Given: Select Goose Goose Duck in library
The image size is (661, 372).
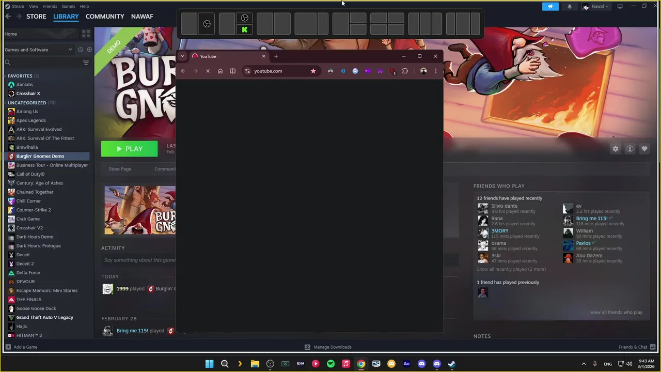Looking at the screenshot, I should click(36, 308).
